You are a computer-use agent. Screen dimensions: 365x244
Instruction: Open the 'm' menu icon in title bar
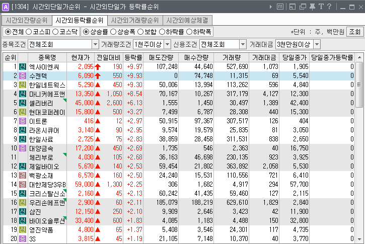click(x=280, y=7)
